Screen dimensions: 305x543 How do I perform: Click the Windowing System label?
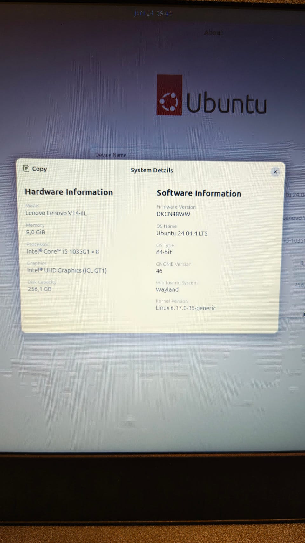[177, 283]
